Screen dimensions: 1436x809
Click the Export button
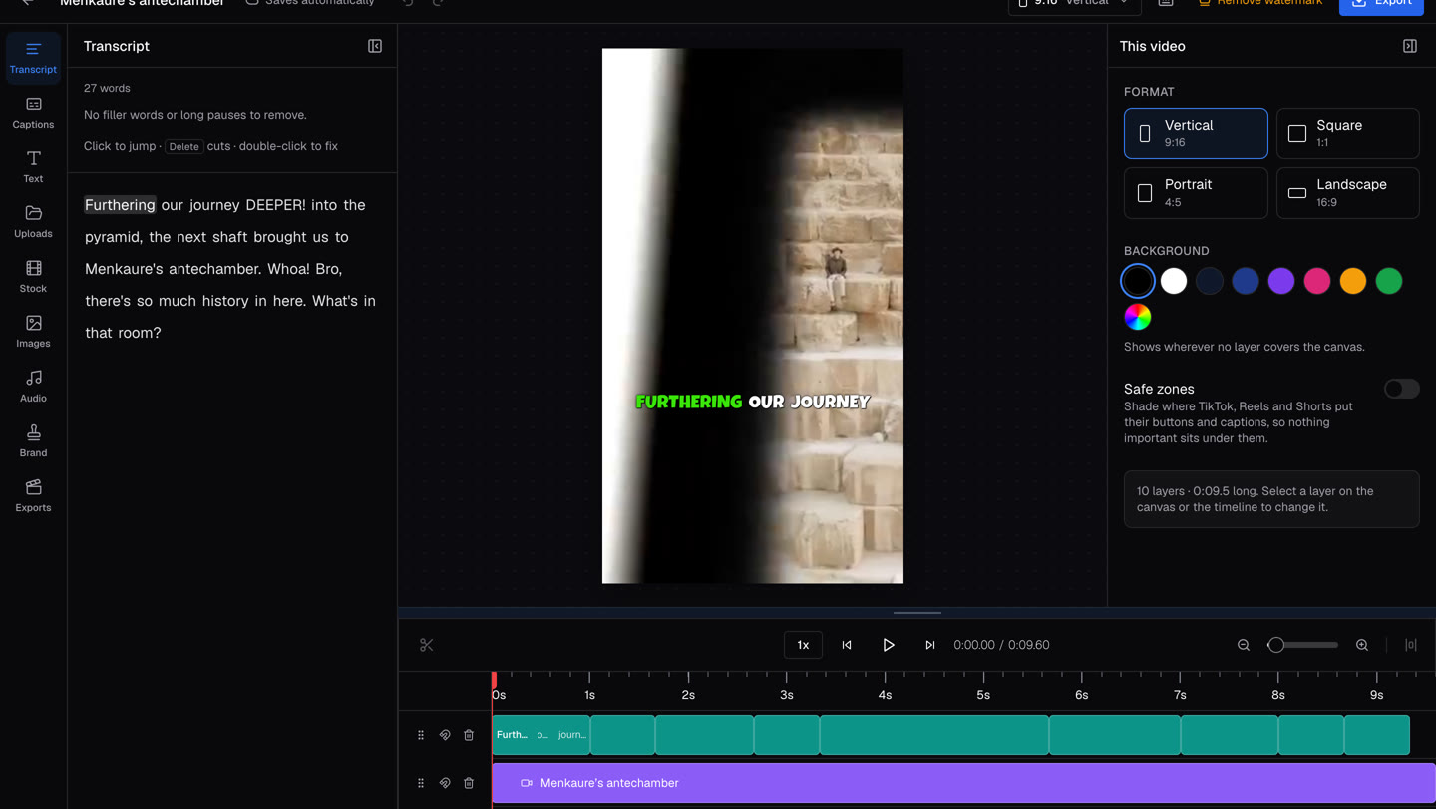[1381, 3]
